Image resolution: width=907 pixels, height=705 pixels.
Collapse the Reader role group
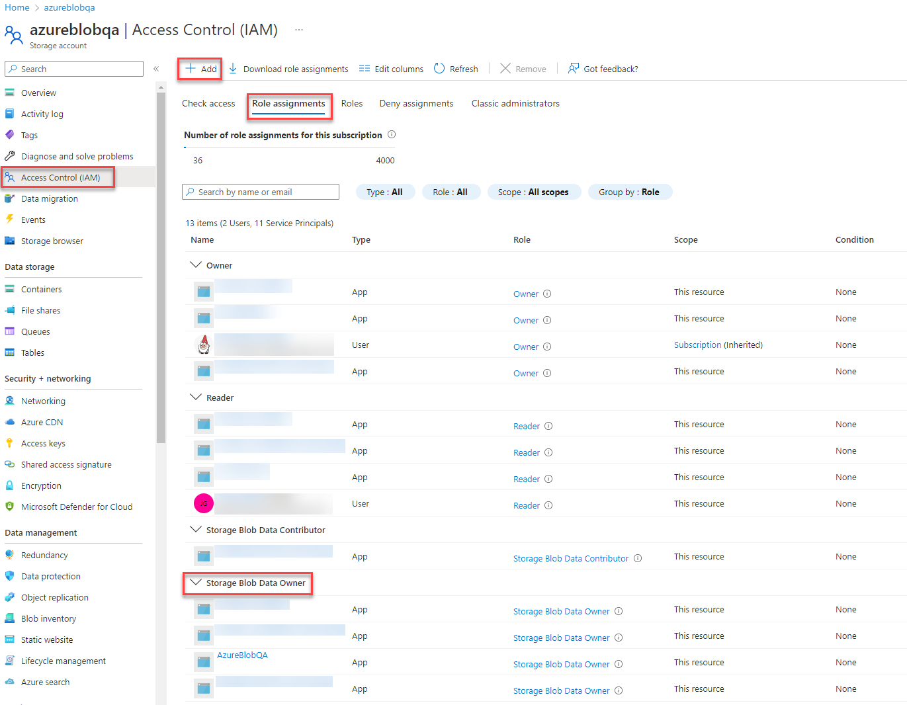pyautogui.click(x=196, y=397)
